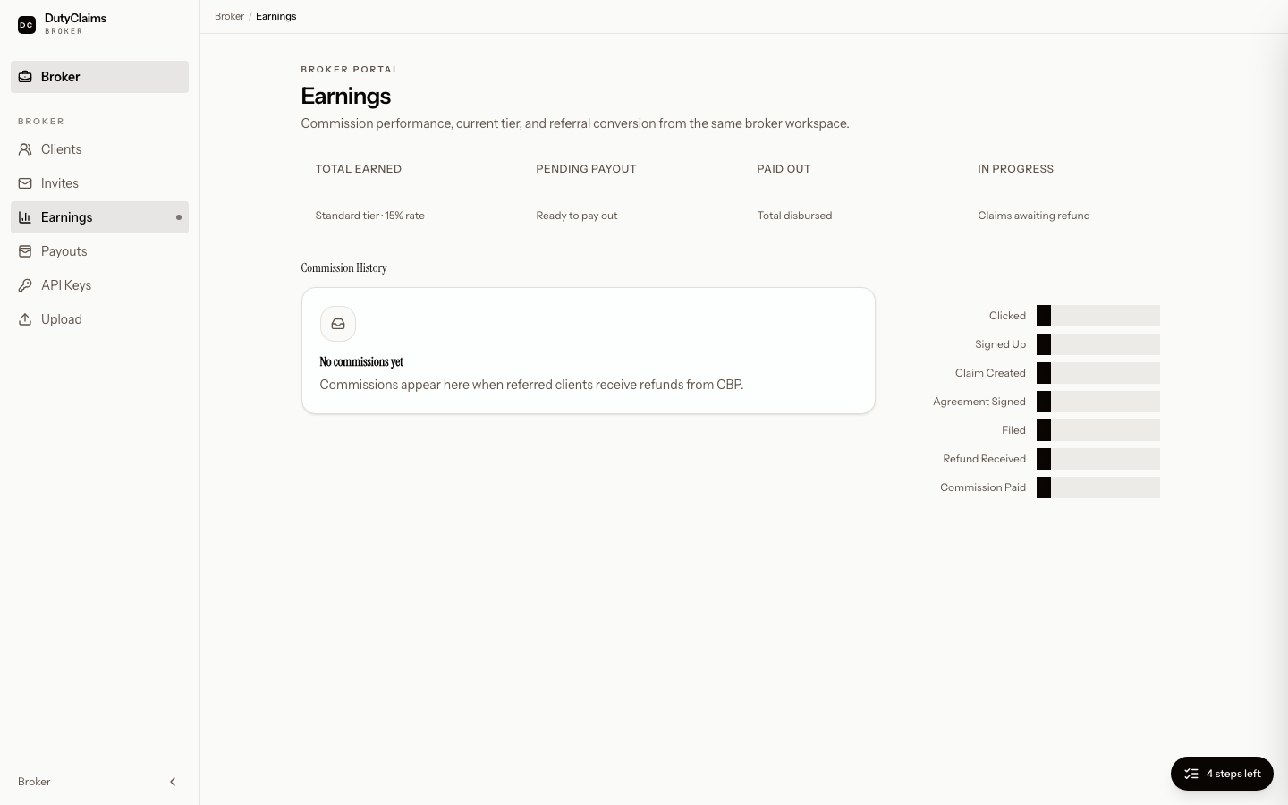Click the Agreement Signed funnel bar
Viewport: 1288px width, 805px height.
click(1098, 402)
